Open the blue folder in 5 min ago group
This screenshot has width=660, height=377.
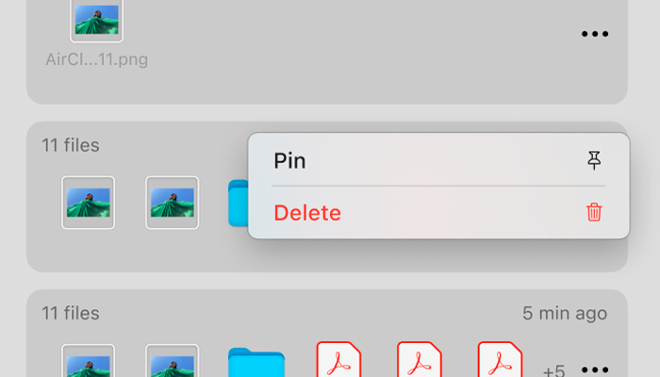tap(256, 362)
